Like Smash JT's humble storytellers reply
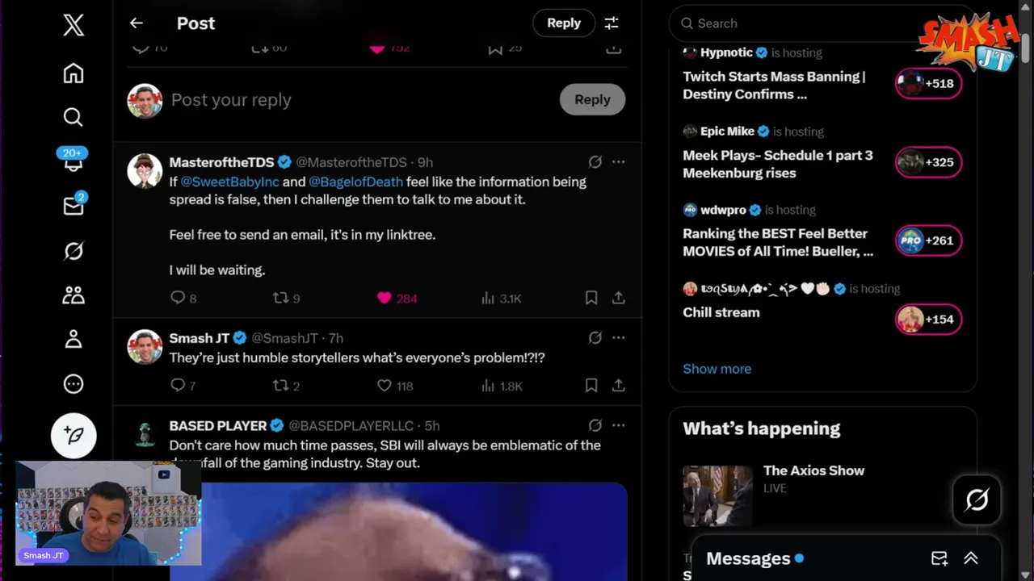The width and height of the screenshot is (1034, 581). 385,386
